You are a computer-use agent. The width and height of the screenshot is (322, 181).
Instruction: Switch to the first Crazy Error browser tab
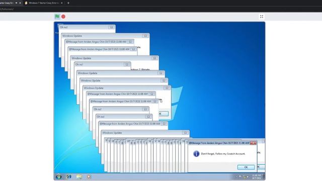(x=7, y=3)
